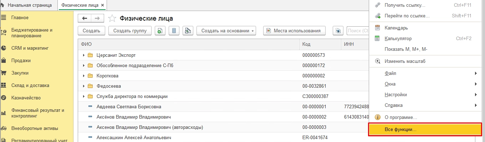Click the Казначейство ruble coin icon

click(x=4, y=98)
